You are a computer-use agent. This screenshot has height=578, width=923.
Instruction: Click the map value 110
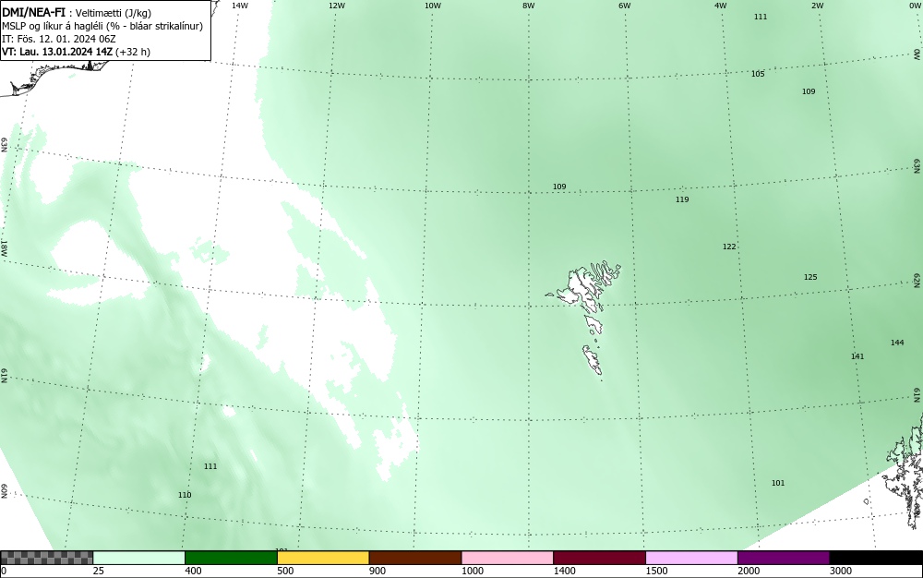(x=185, y=495)
